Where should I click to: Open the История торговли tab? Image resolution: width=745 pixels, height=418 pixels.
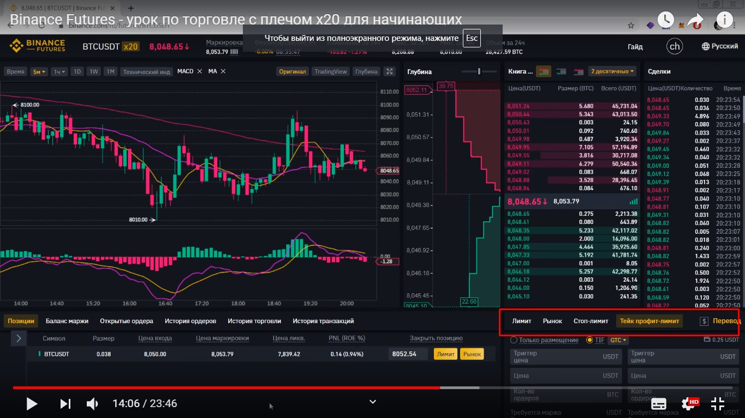click(254, 321)
